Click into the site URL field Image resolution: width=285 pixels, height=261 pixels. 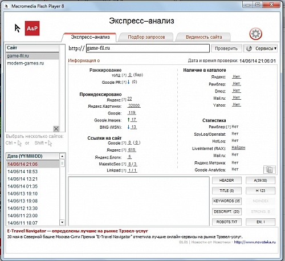coord(148,48)
